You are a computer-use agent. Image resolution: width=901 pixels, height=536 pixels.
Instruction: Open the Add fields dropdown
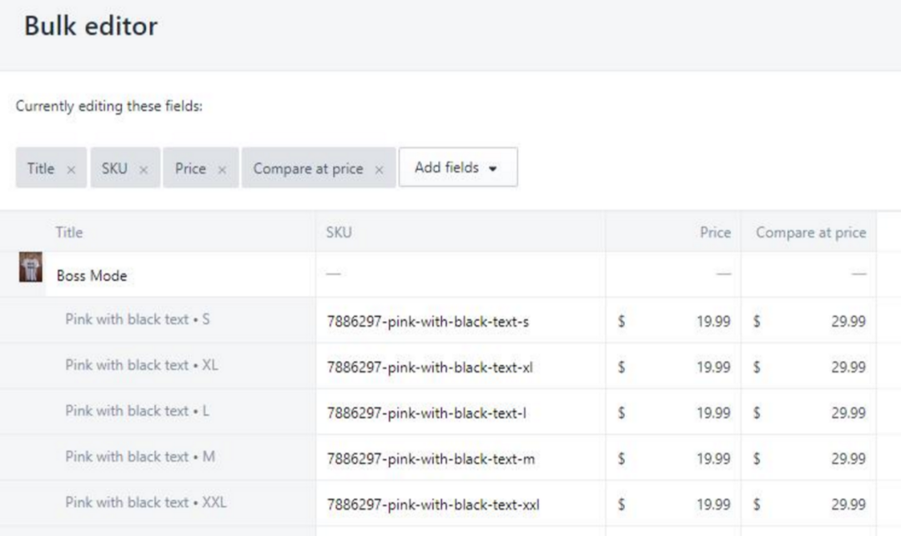click(x=458, y=167)
